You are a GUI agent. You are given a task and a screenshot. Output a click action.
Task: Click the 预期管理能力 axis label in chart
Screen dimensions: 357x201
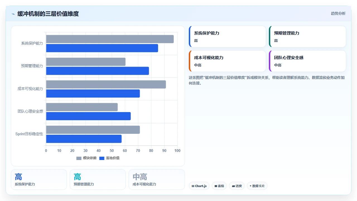pyautogui.click(x=32, y=66)
